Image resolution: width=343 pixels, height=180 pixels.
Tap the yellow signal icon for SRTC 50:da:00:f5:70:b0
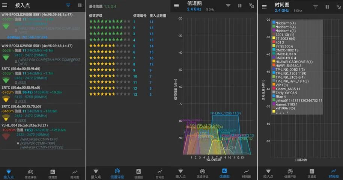[6, 118]
